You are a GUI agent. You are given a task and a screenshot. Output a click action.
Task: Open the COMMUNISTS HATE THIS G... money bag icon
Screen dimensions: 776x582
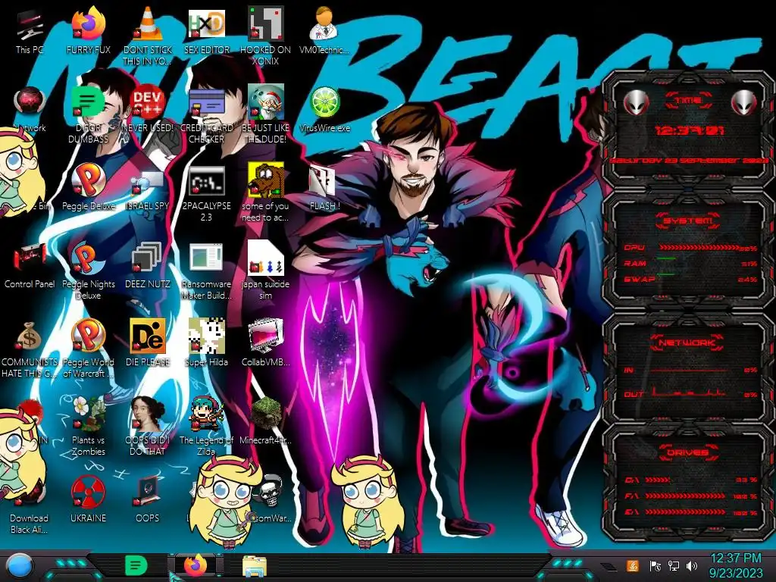(29, 336)
